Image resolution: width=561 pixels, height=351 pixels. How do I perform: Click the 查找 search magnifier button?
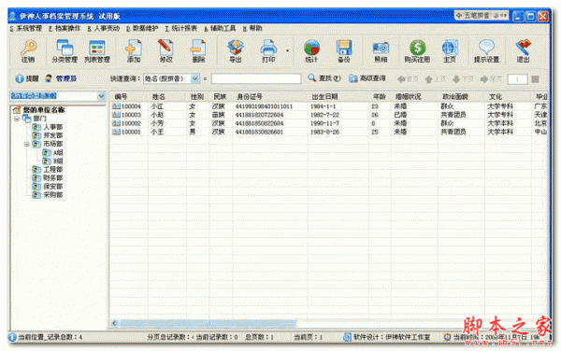click(x=324, y=78)
